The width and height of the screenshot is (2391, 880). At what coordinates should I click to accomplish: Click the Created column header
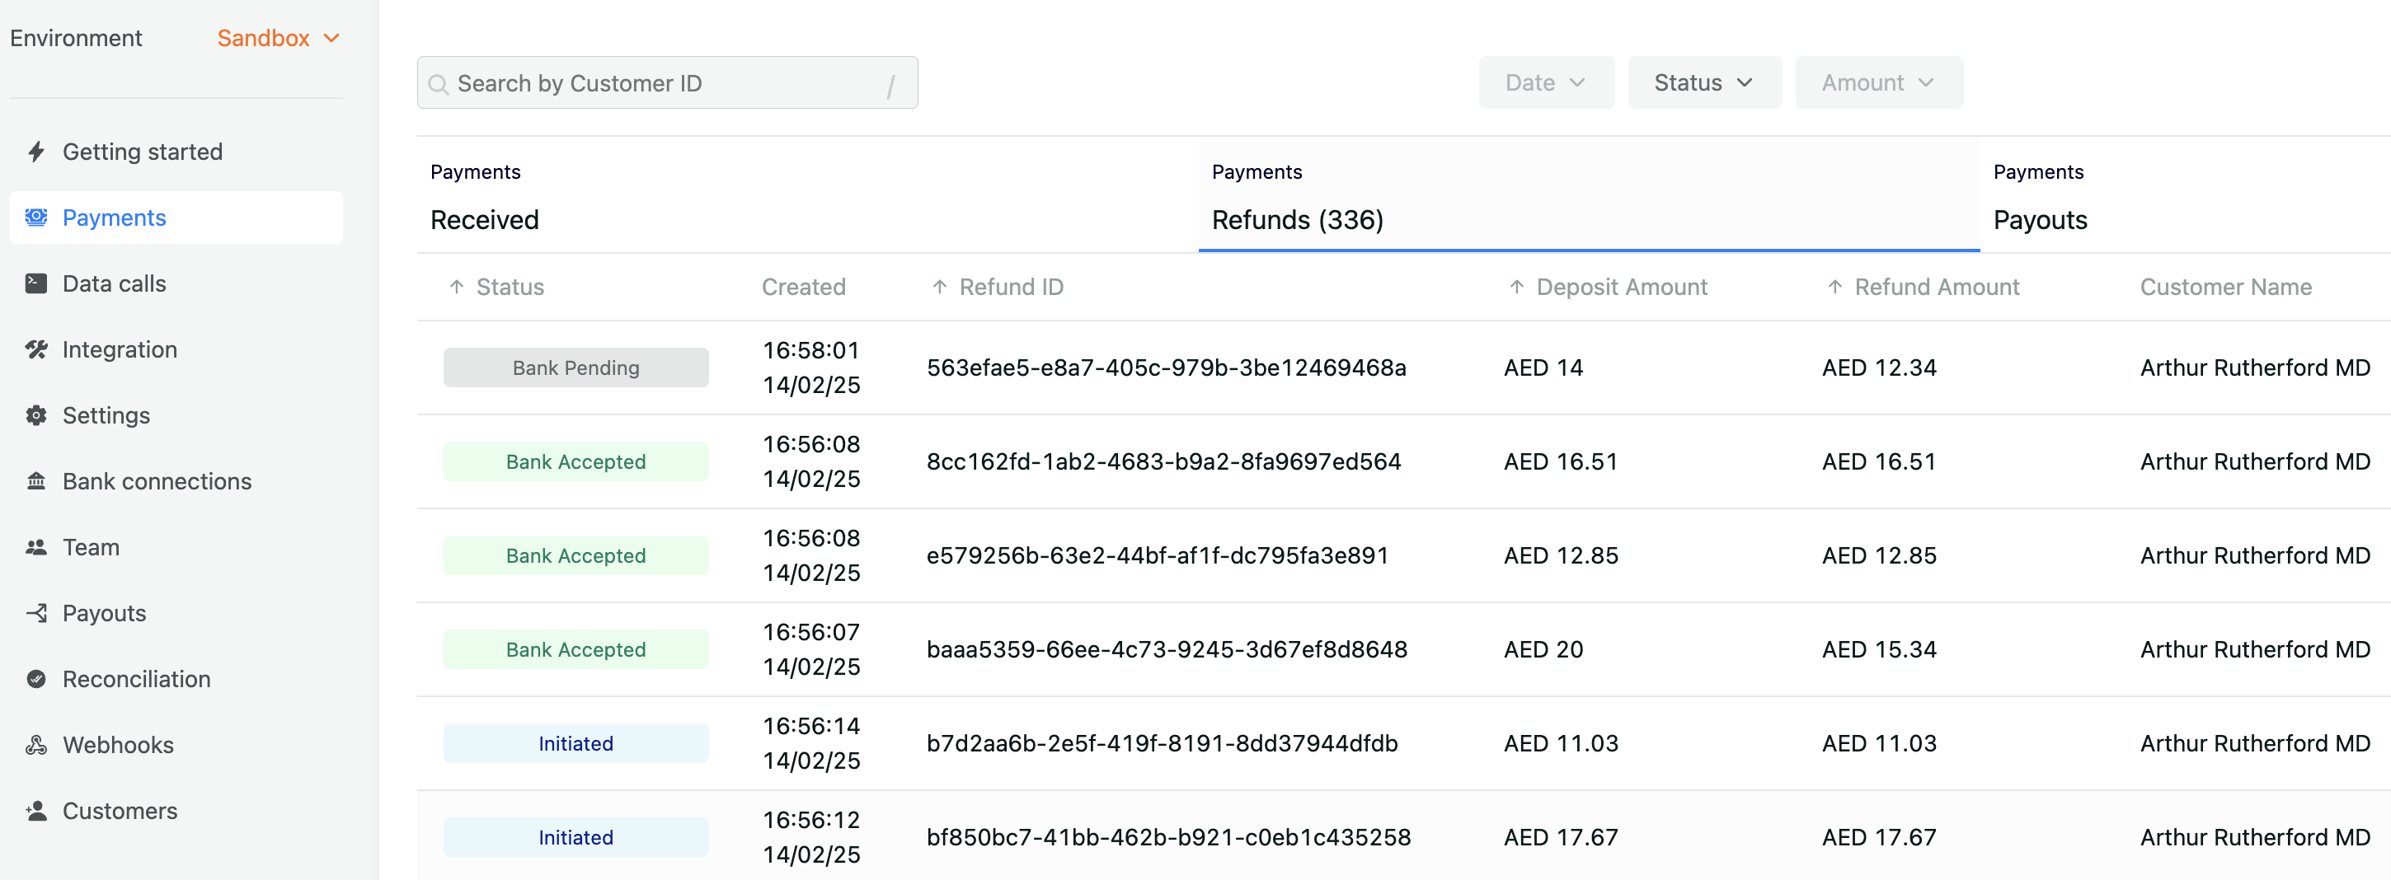pyautogui.click(x=803, y=287)
